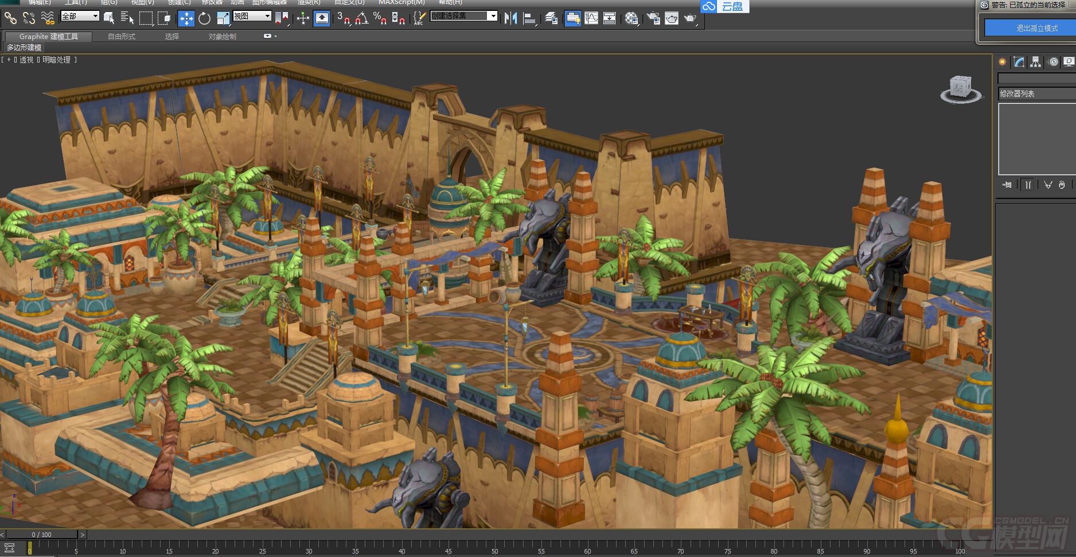Click the Align tool icon
This screenshot has width=1076, height=557.
click(x=529, y=18)
